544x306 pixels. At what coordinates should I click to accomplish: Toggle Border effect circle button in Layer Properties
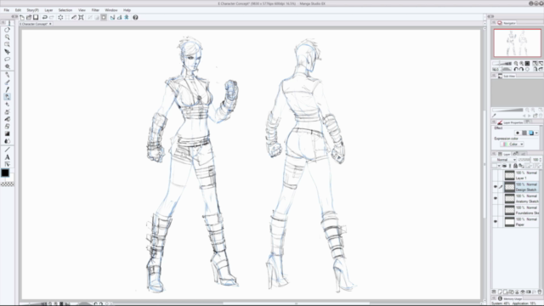click(x=518, y=133)
